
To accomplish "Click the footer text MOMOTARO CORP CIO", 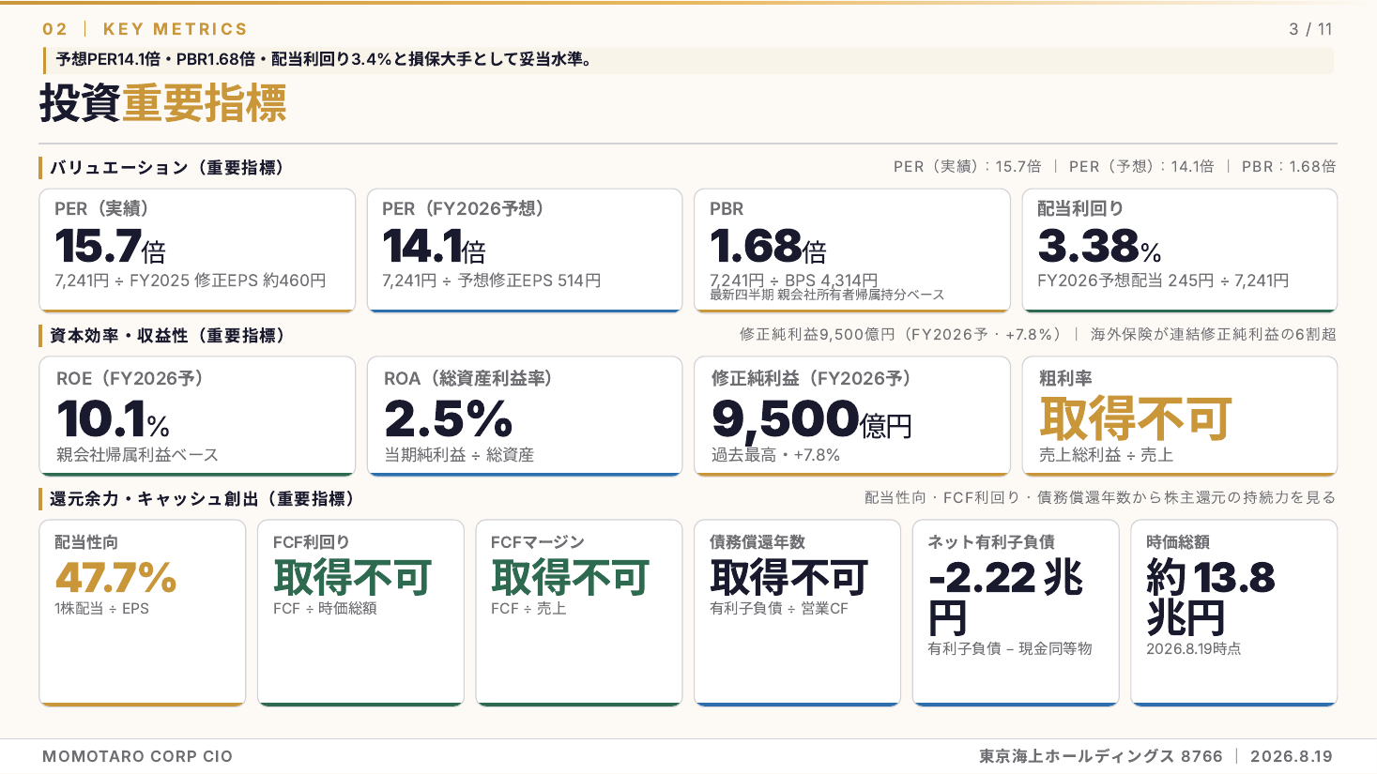I will 137,756.
